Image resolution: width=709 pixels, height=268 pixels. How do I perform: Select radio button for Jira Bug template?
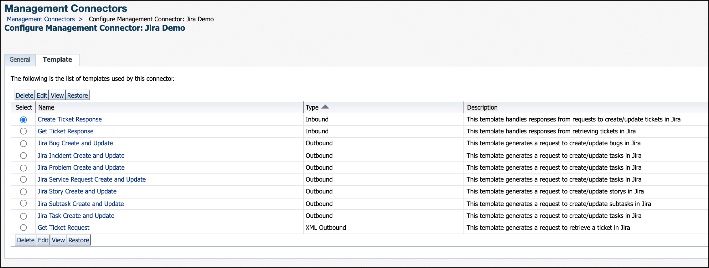point(23,144)
